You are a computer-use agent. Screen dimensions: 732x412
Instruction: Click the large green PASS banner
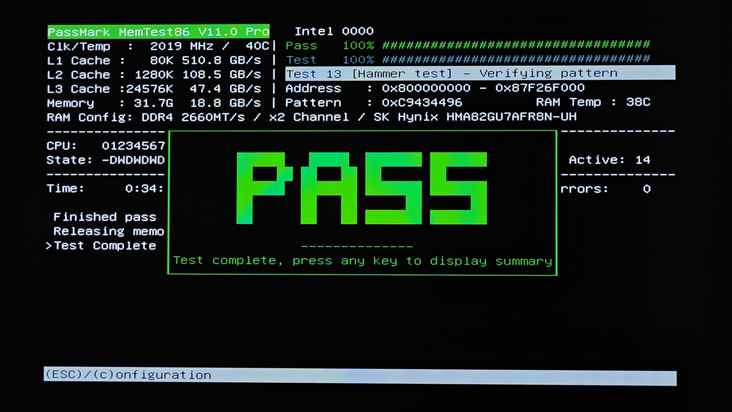[x=361, y=188]
